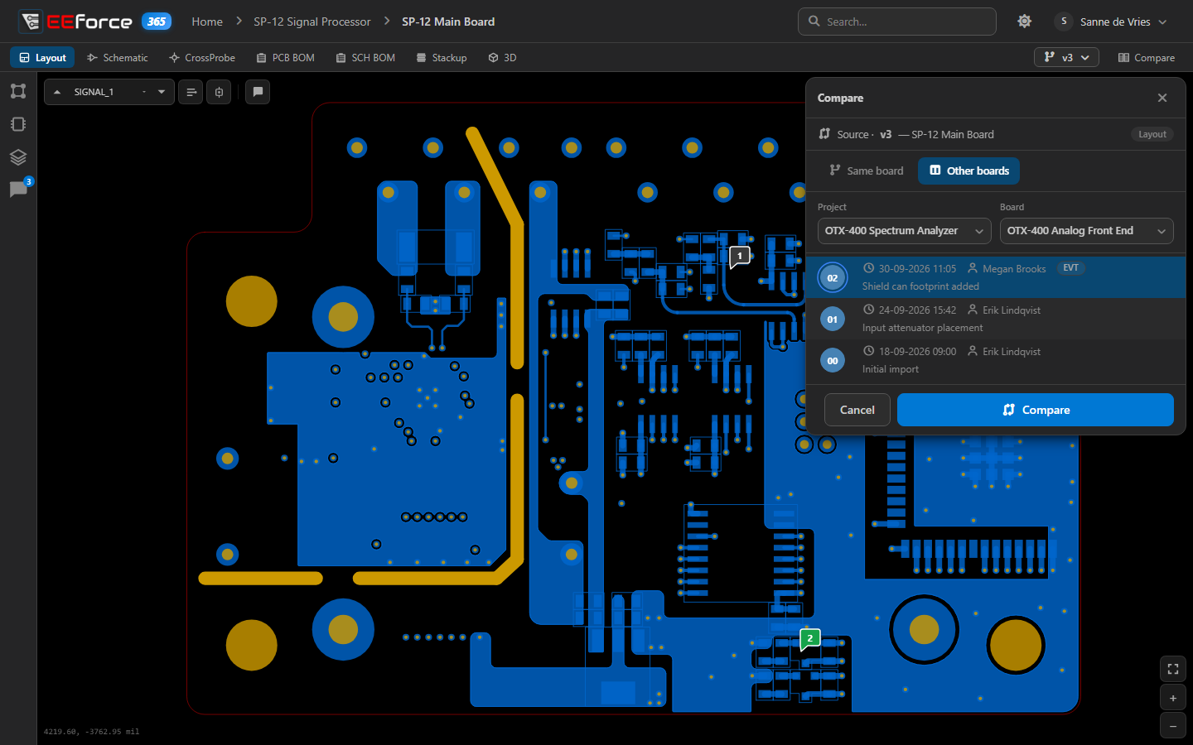
Task: Select revision 02 Shield can footprint added
Action: coord(996,277)
